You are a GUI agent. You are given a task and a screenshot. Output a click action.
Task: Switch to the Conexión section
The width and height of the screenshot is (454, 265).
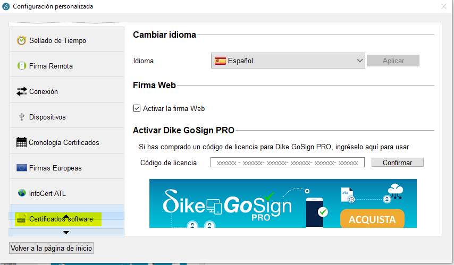point(67,90)
